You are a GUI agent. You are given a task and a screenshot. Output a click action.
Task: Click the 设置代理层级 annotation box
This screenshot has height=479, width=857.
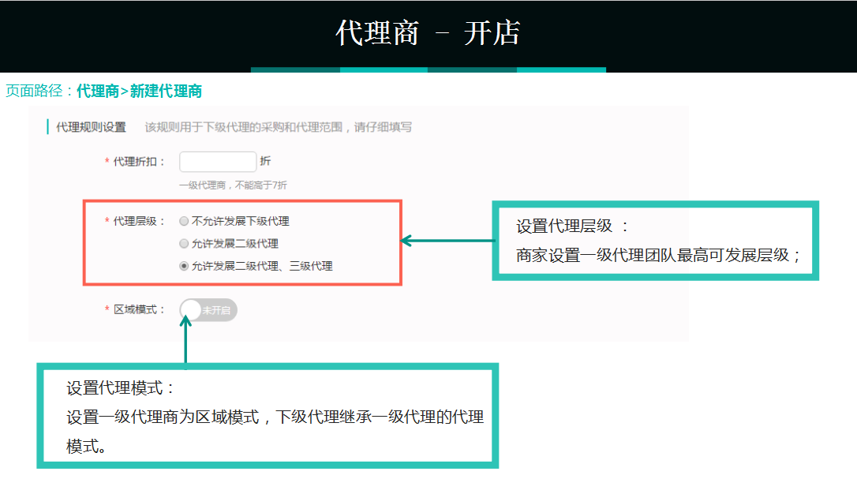coord(657,241)
